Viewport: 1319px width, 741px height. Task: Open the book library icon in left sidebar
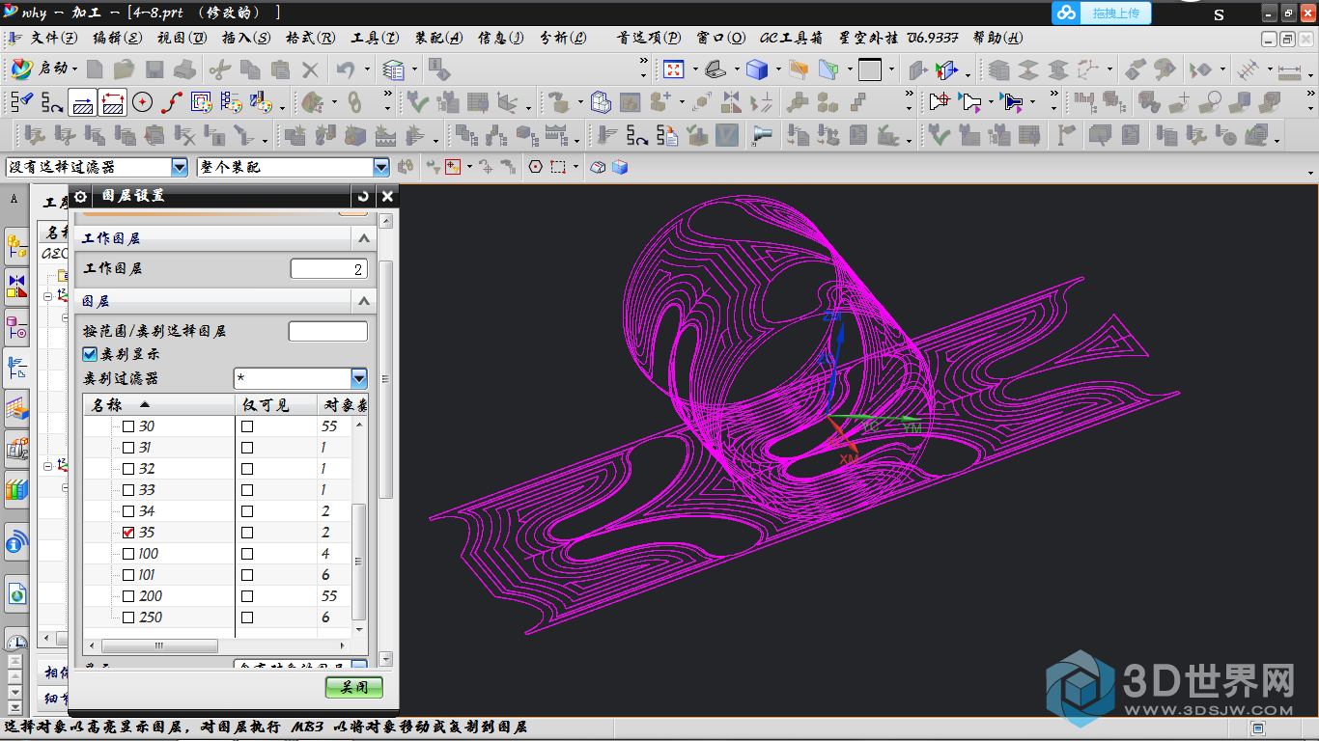16,490
